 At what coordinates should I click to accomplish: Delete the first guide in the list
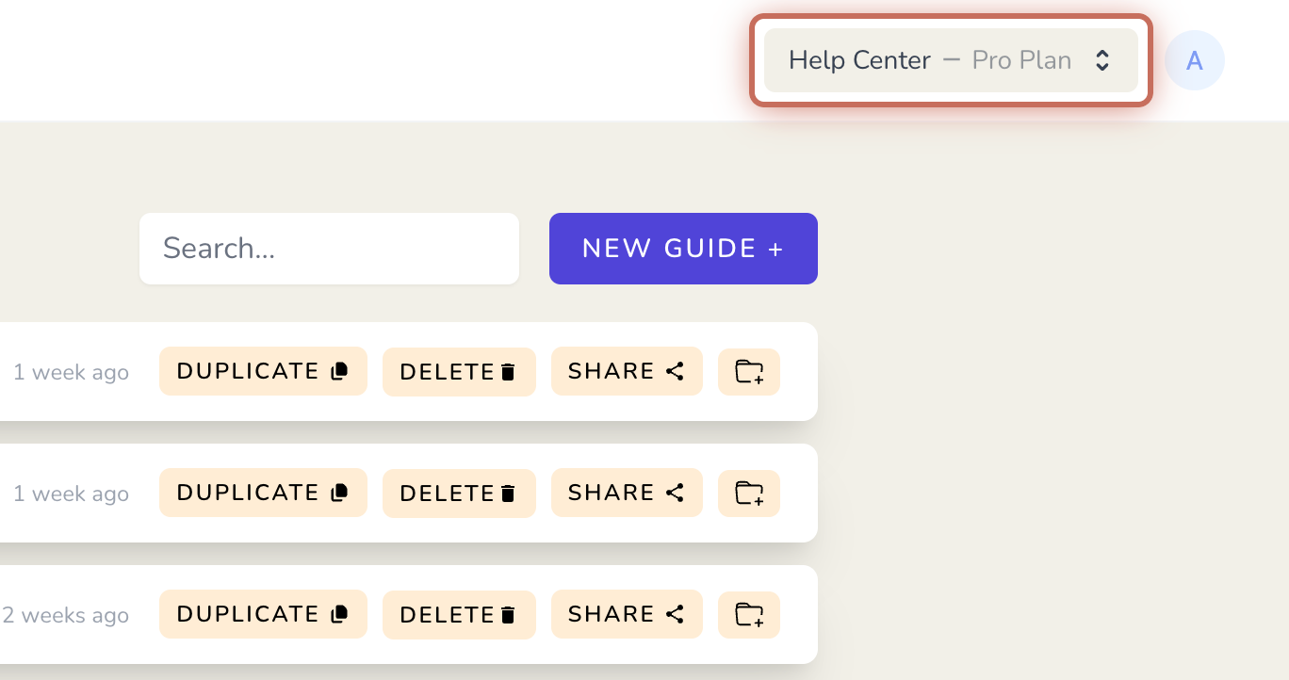459,372
